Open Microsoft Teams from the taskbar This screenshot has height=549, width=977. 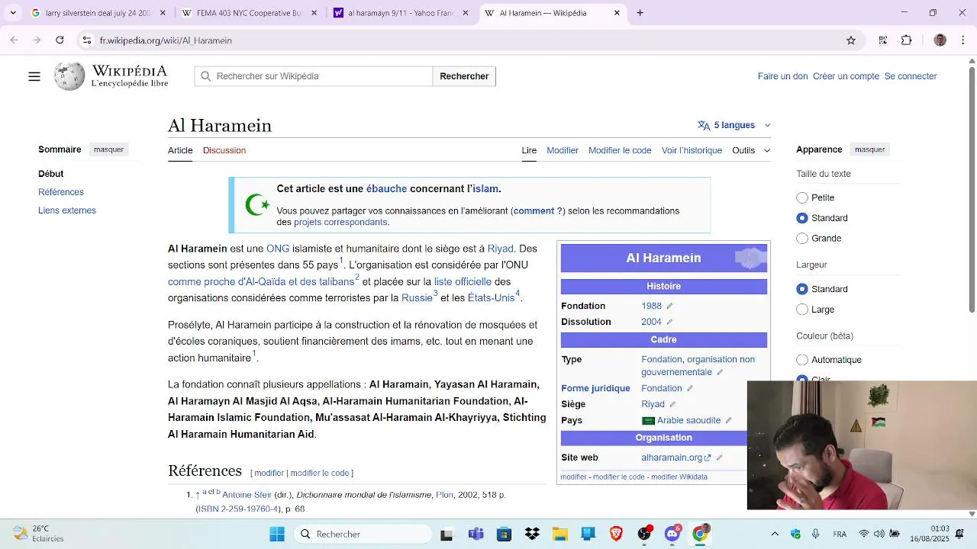pyautogui.click(x=476, y=534)
